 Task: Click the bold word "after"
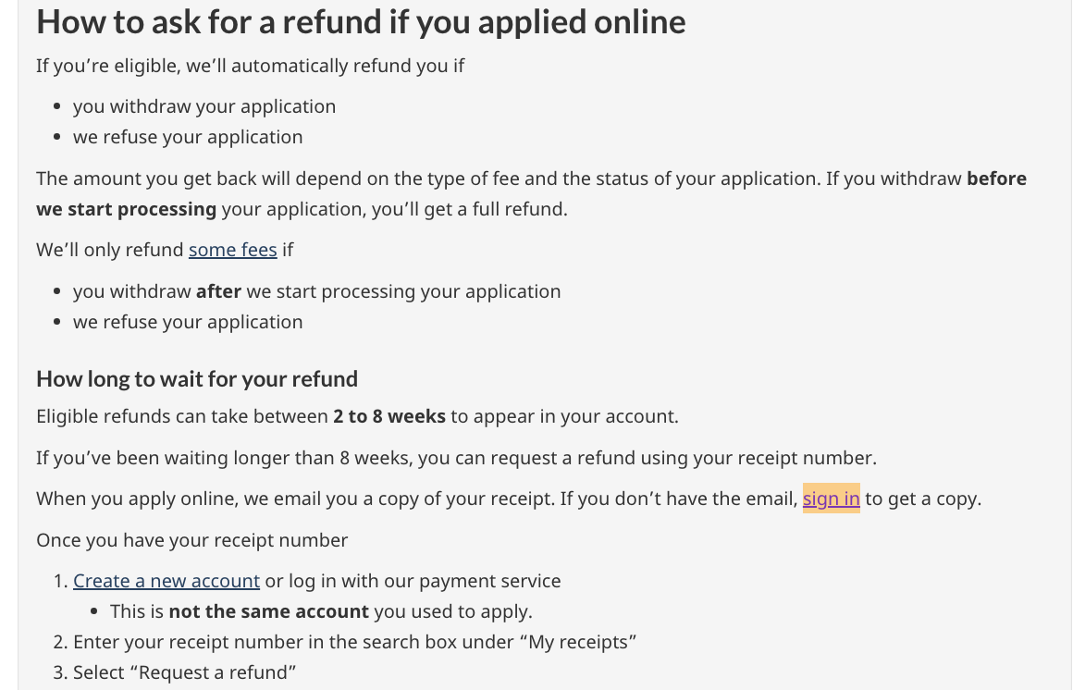(x=218, y=291)
